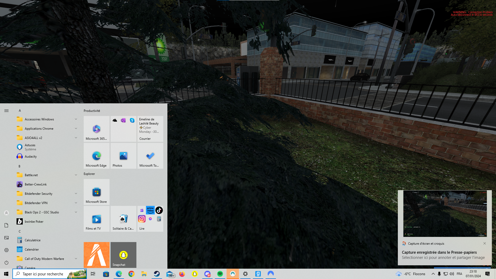Expand the Start hamburger menu

(6, 111)
